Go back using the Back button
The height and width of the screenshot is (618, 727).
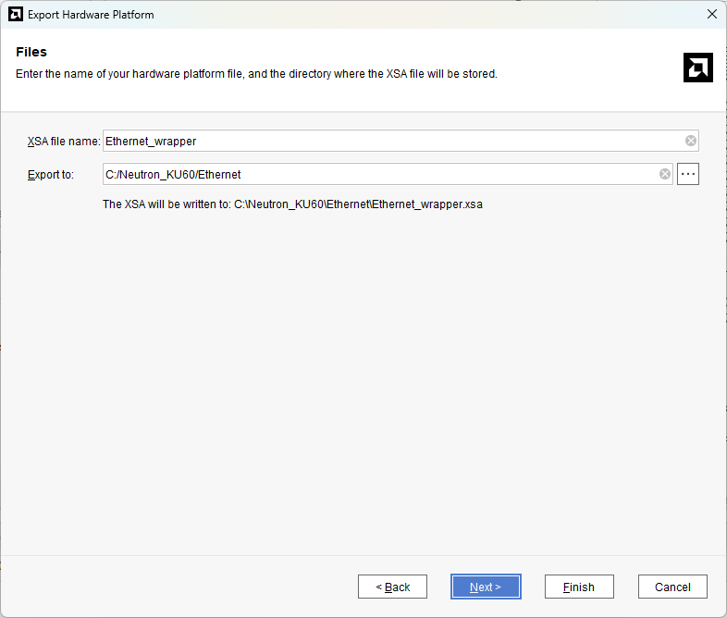392,587
